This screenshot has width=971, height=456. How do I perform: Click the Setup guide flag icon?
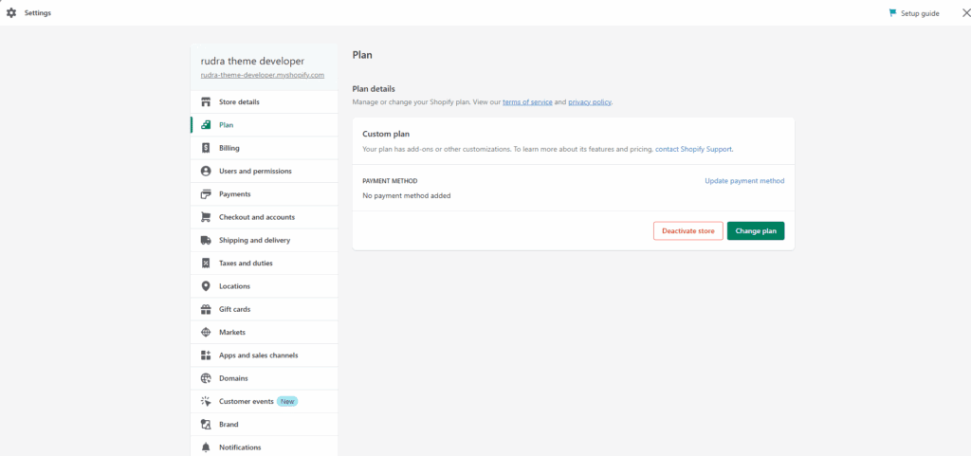point(892,13)
